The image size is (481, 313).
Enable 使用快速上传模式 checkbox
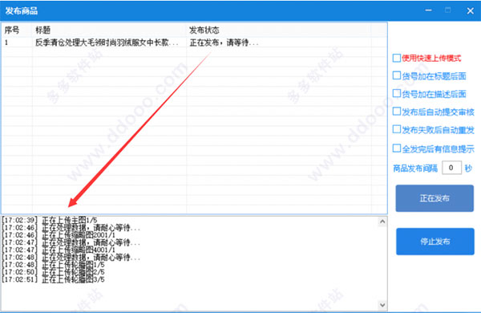click(x=397, y=58)
